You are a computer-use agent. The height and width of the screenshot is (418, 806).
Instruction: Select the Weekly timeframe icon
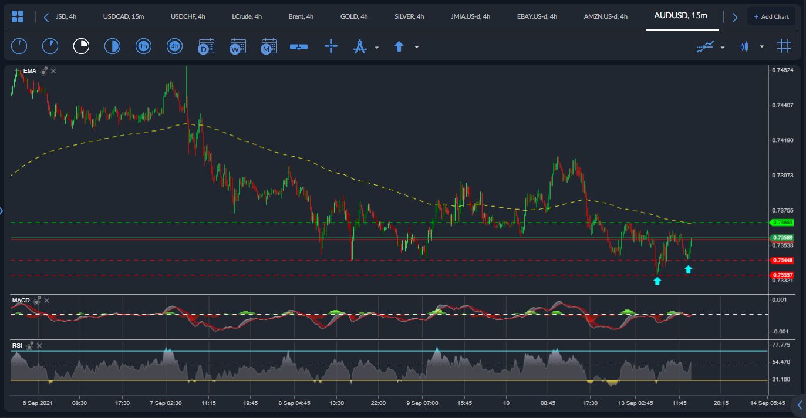237,46
